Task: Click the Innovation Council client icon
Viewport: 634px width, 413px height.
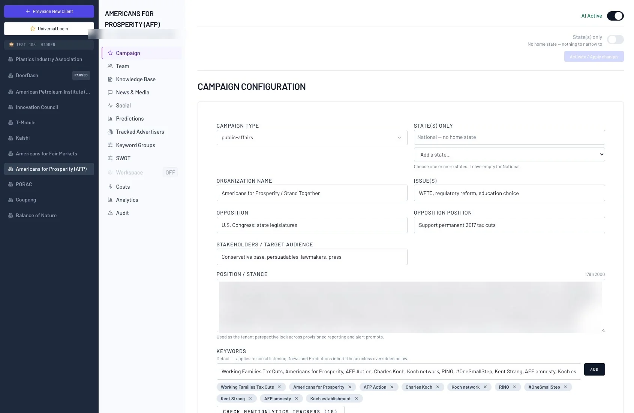Action: 10,107
